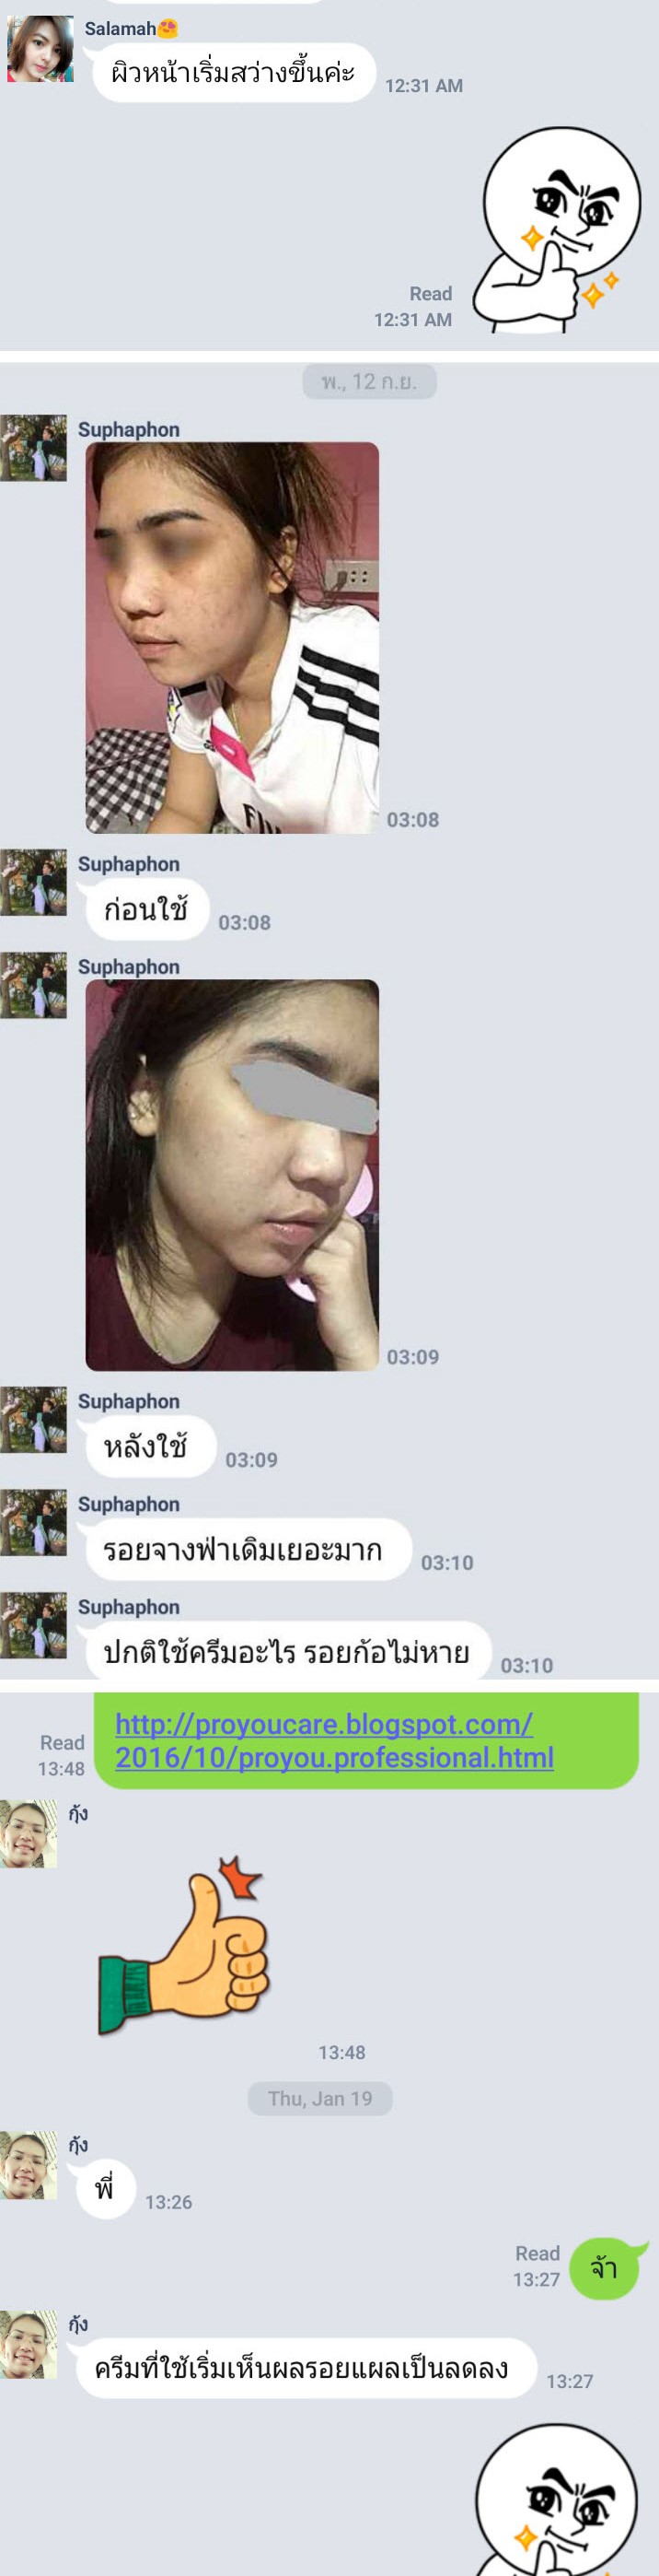Tap the พ., 12 ก.ย. date separator
The width and height of the screenshot is (659, 2576).
coord(369,381)
